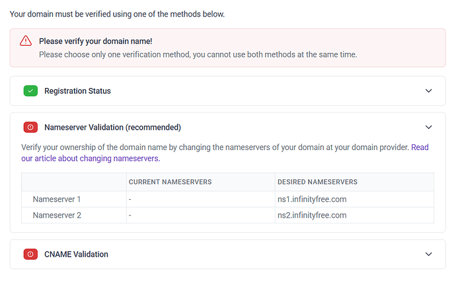
Task: Open the CNAME Validation section title
Action: (76, 254)
